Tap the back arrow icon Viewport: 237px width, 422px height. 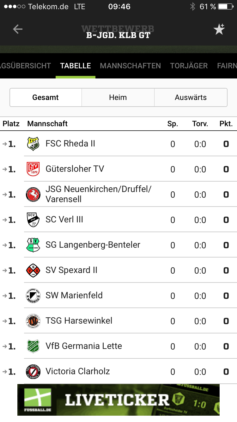18,29
